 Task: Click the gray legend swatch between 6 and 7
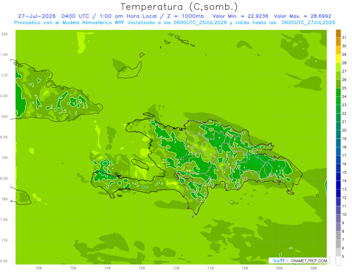pyautogui.click(x=338, y=244)
